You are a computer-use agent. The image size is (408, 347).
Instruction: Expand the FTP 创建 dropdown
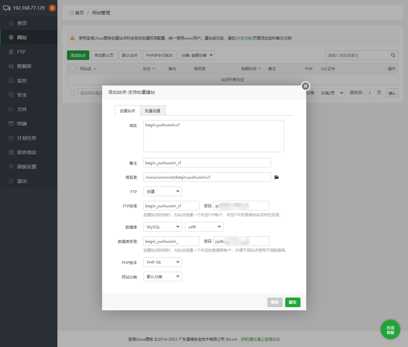click(162, 192)
